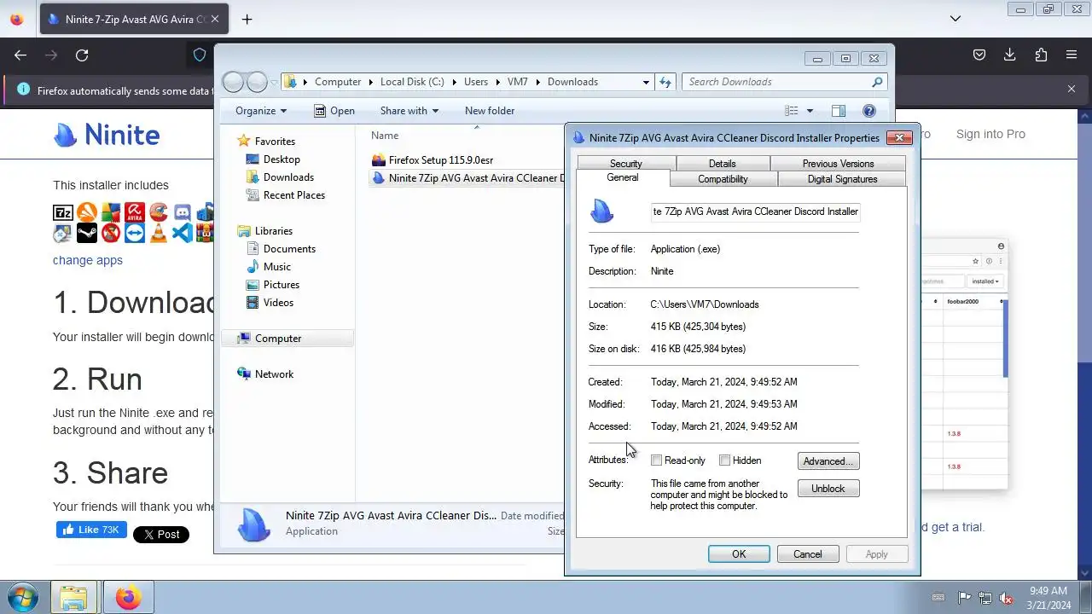The image size is (1092, 614).
Task: Enable the Read-only attribute checkbox
Action: [656, 460]
